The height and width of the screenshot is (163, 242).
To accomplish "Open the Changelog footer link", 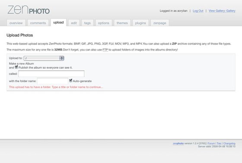I will (x=229, y=144).
